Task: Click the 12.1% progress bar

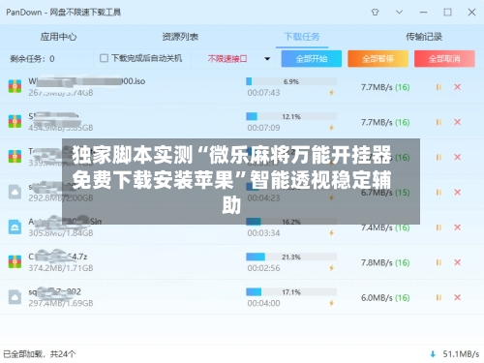Action: [x=291, y=116]
